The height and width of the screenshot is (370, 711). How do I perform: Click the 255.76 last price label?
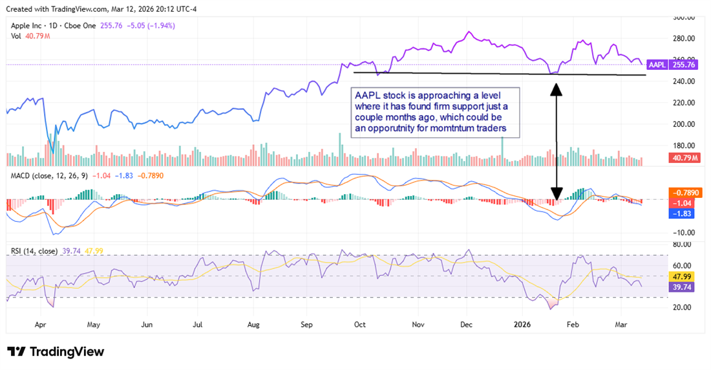click(x=683, y=65)
